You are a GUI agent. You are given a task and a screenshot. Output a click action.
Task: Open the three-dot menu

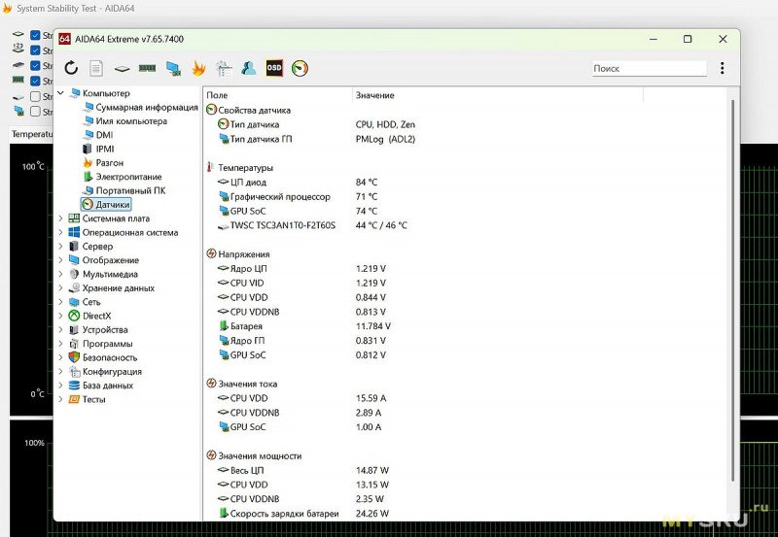[x=722, y=68]
